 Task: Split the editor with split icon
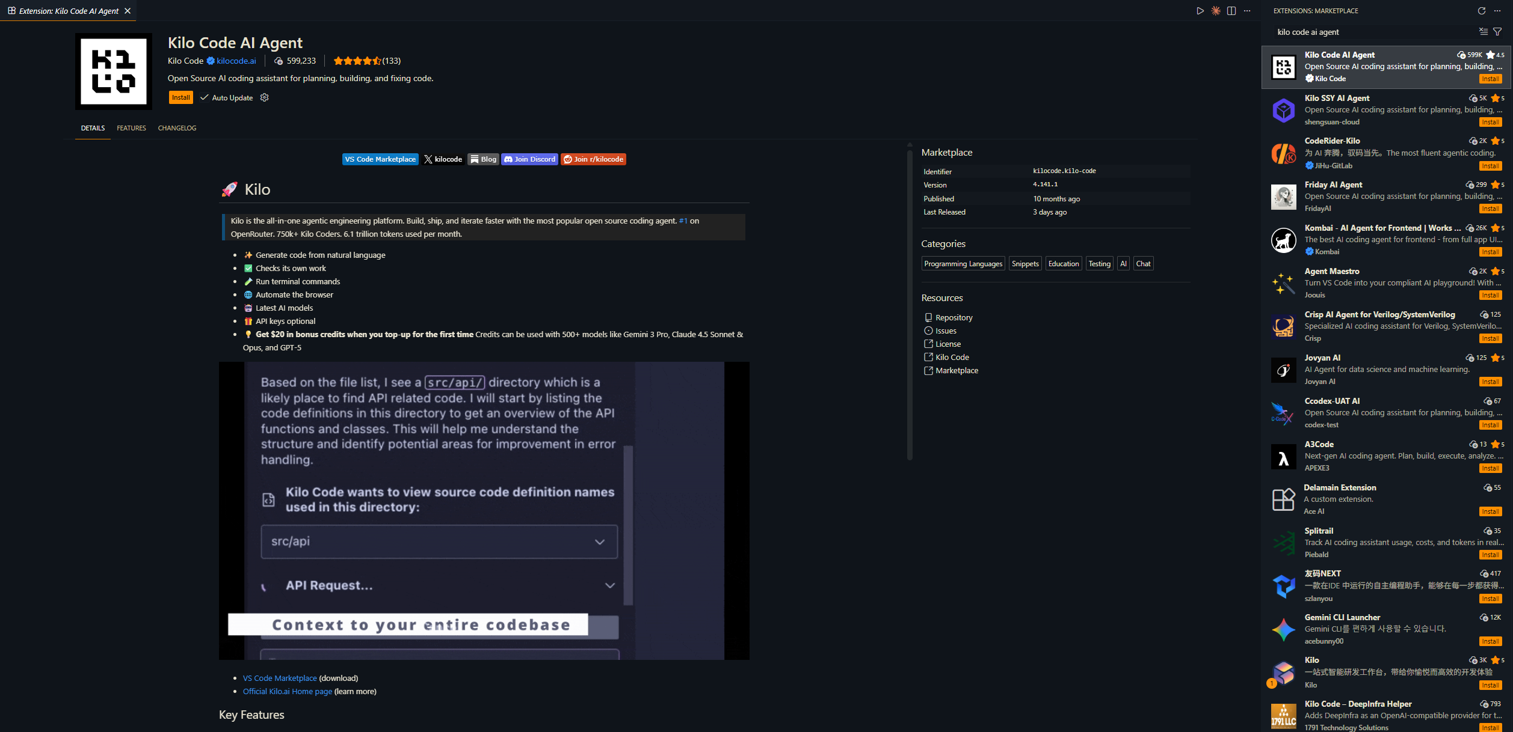(x=1231, y=11)
